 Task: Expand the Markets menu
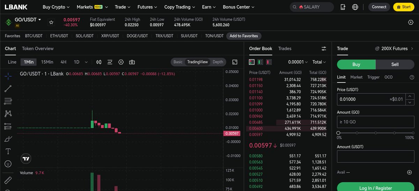coord(92,7)
